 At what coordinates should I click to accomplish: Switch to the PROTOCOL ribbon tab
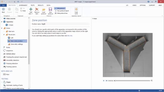[12, 5]
